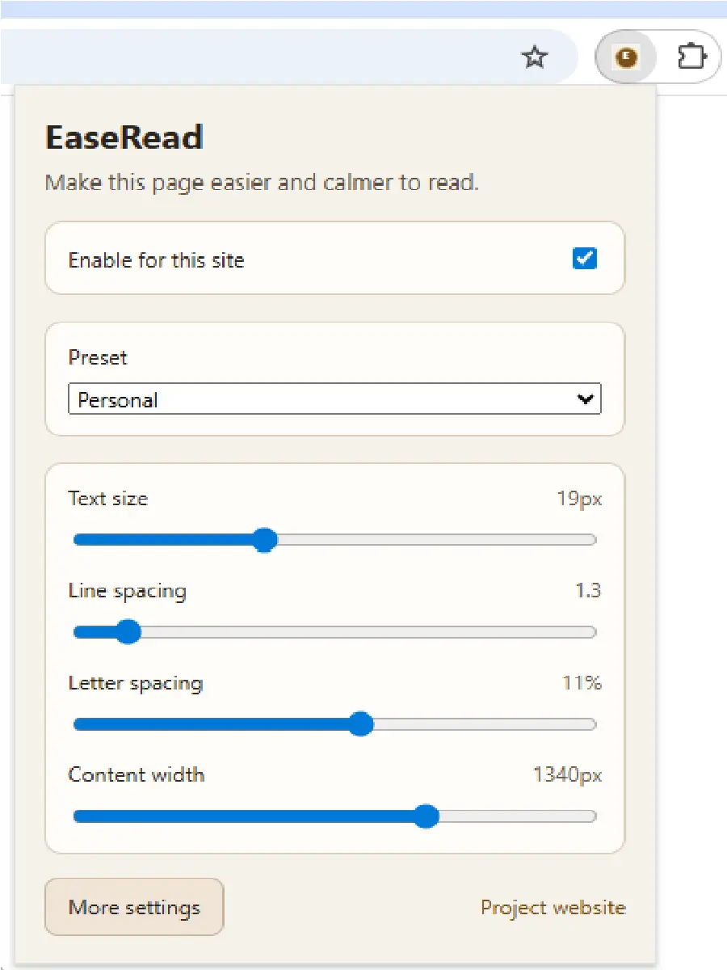Click the Line spacing slider handle
The height and width of the screenshot is (970, 727).
[x=129, y=632]
